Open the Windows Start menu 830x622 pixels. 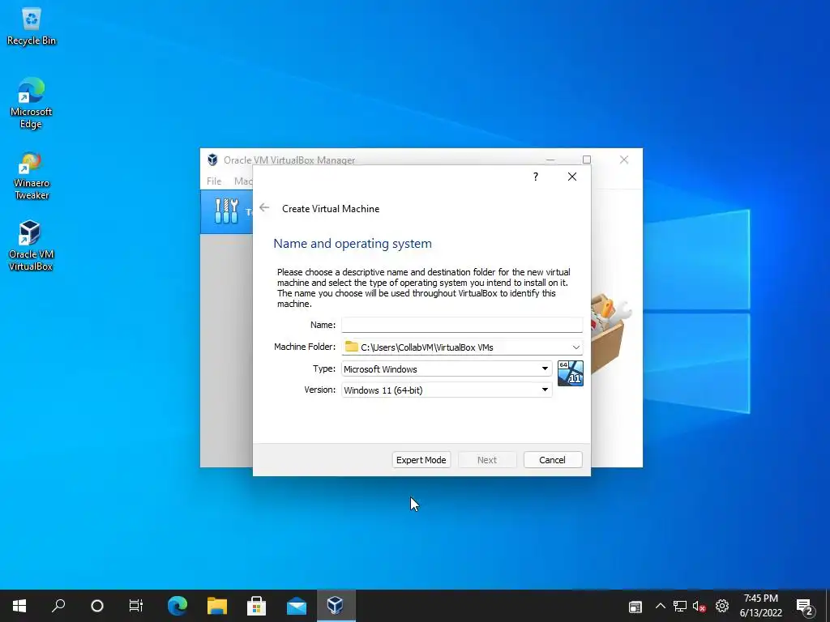19,606
